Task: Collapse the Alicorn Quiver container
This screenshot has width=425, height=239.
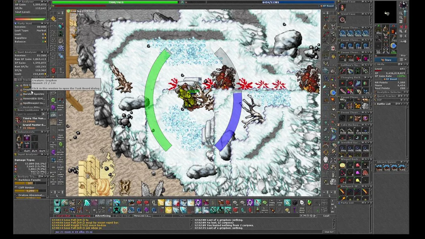Action: pos(405,162)
